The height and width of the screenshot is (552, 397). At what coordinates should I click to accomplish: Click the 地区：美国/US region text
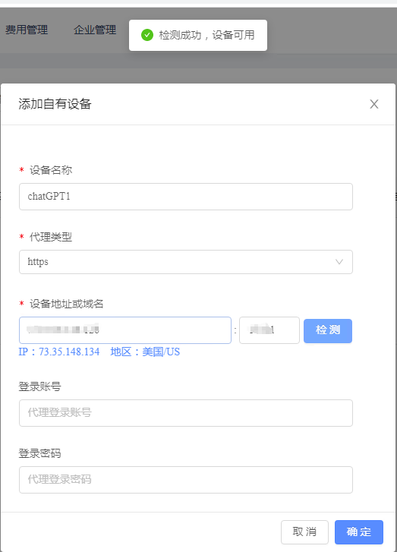point(145,352)
